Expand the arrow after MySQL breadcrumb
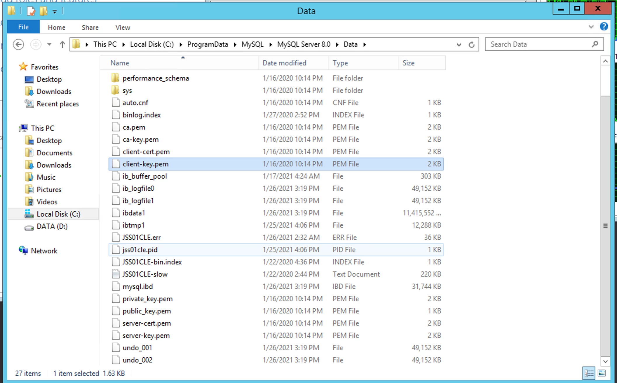 point(270,44)
